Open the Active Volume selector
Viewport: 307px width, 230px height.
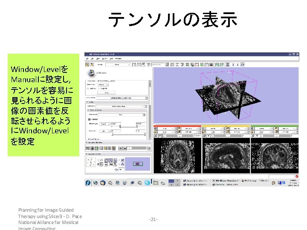(x=121, y=98)
